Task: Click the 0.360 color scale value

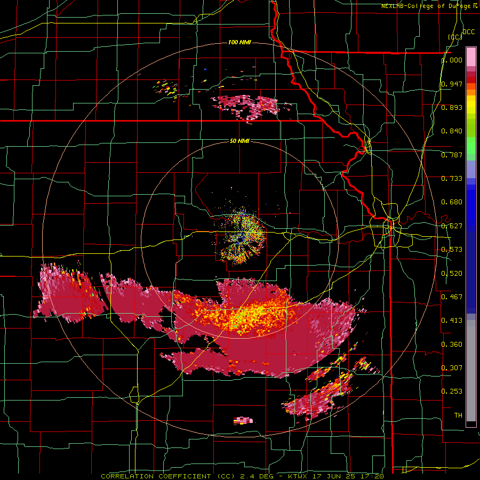Action: pyautogui.click(x=452, y=345)
